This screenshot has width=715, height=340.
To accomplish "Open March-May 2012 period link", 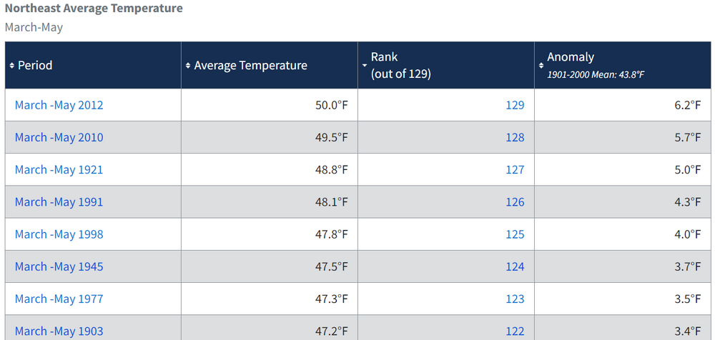I will (59, 105).
